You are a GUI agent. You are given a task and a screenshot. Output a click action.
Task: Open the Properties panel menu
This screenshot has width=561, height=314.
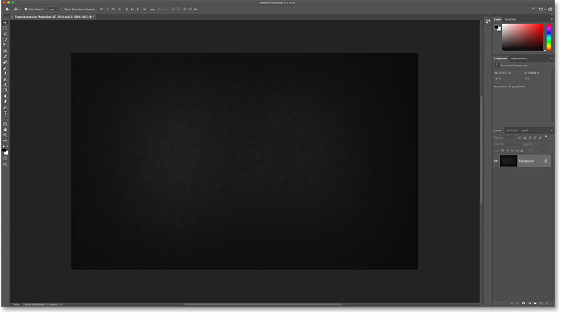[551, 58]
